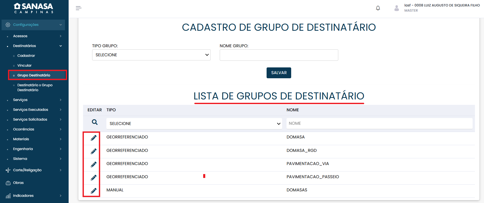This screenshot has width=484, height=203.
Task: Edit the DOMASA_RGD group pencil icon
Action: (x=93, y=151)
